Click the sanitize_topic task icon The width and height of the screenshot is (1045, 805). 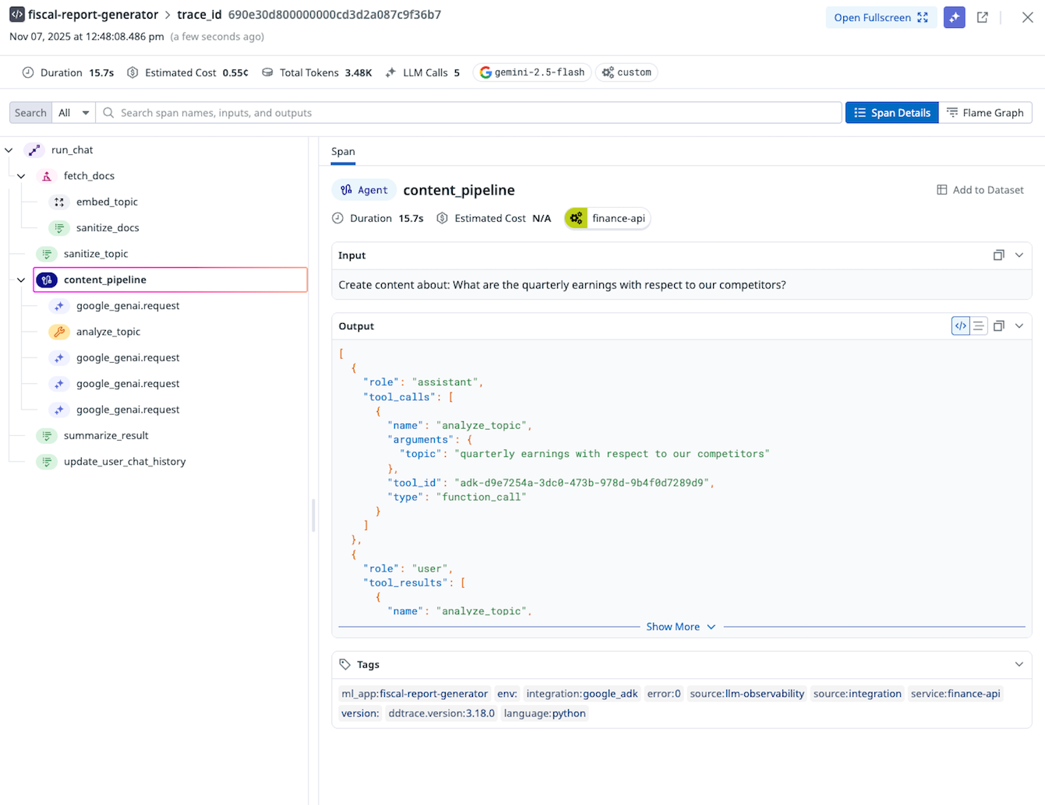47,254
